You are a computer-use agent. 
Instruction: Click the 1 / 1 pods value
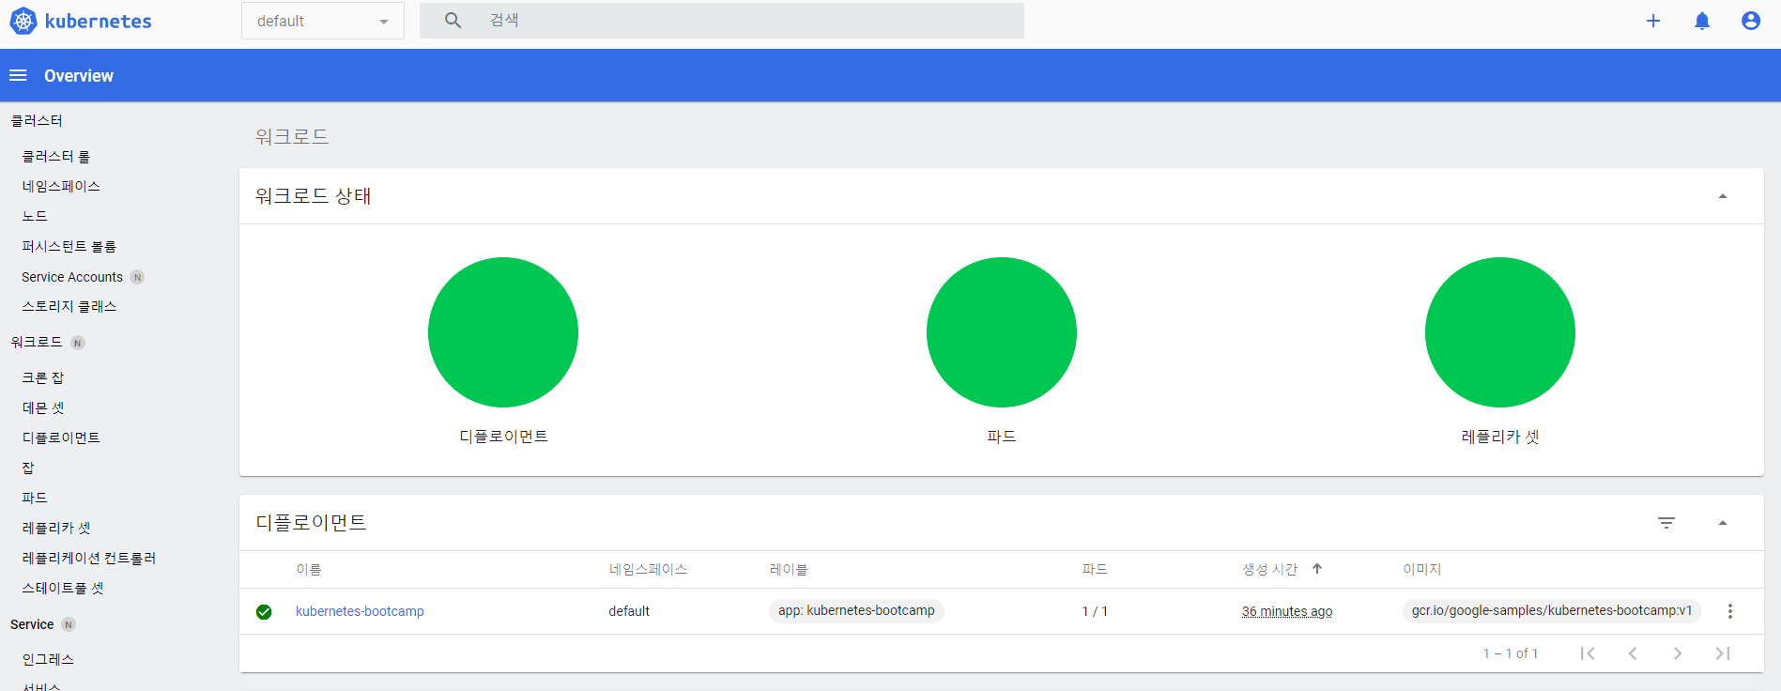[1095, 611]
